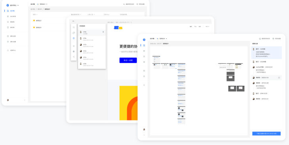Click the blue call-to-action button on the landing page

[128, 60]
